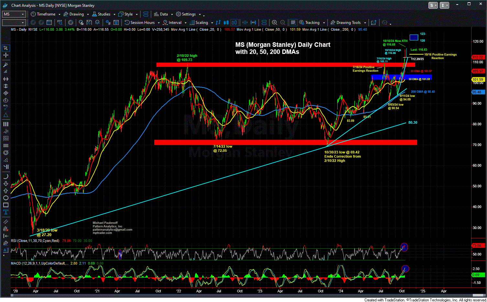Expand the Style dropdown arrow

coord(137,15)
